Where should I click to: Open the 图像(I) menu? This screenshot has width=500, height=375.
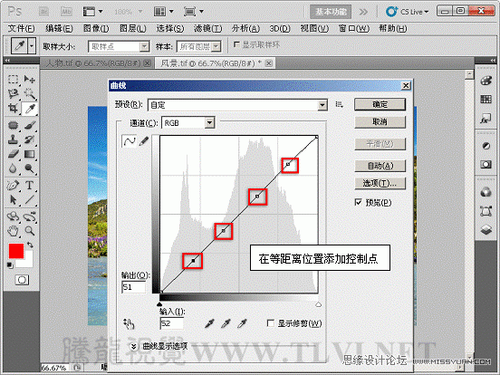click(96, 29)
